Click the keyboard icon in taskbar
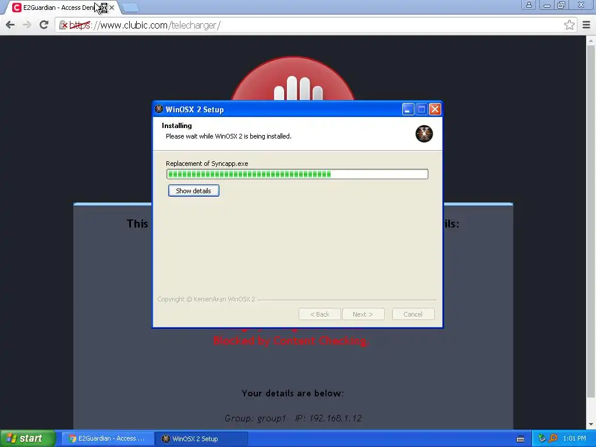 coord(520,439)
